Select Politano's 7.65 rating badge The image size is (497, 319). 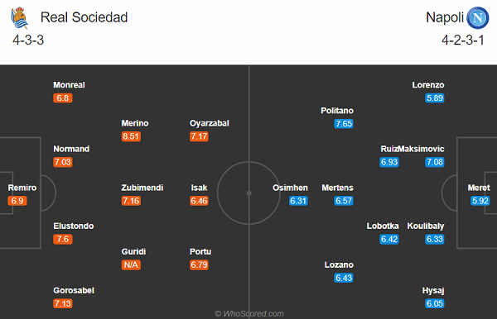tap(344, 124)
